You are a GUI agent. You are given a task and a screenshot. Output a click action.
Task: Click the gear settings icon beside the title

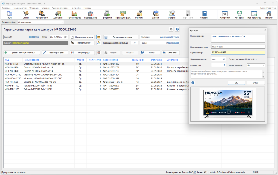pyautogui.click(x=171, y=29)
